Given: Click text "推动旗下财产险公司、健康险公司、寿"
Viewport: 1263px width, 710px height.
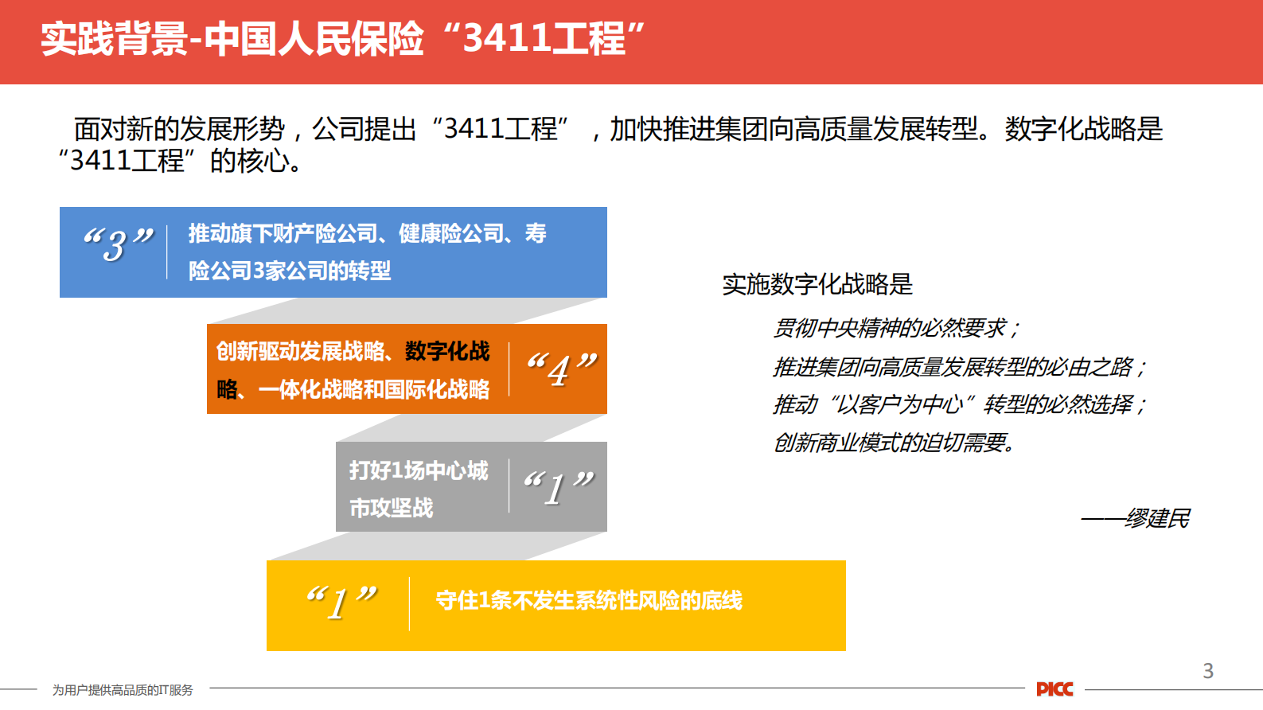Looking at the screenshot, I should coord(368,234).
